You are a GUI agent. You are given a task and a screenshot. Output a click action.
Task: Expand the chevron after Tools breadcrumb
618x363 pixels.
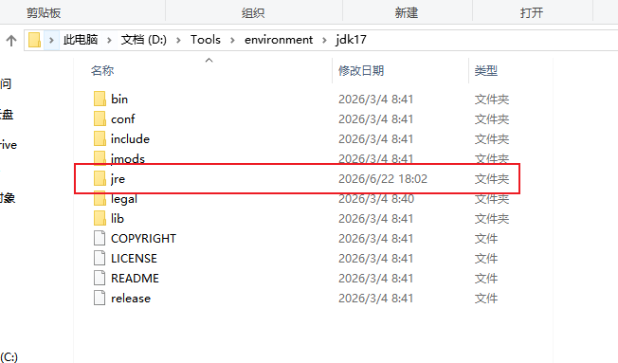point(232,40)
